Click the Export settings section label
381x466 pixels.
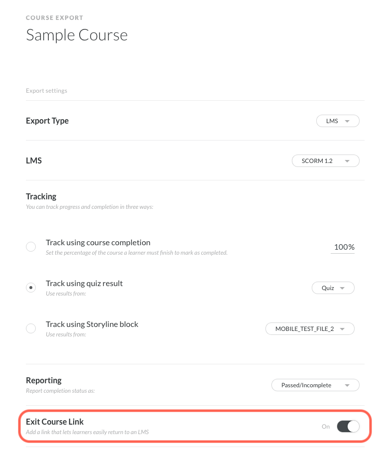tap(46, 91)
